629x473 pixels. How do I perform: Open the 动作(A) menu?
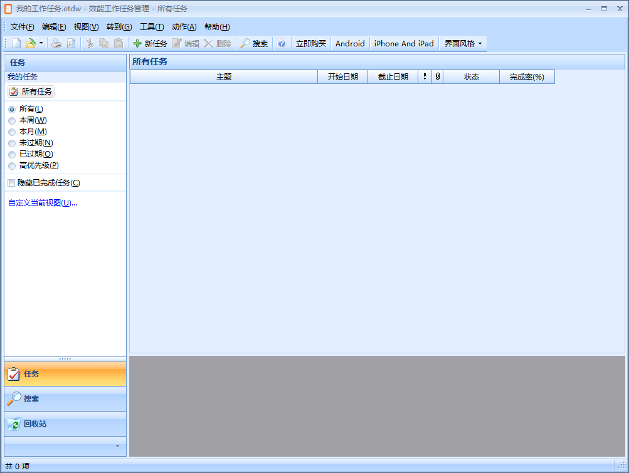[x=184, y=27]
